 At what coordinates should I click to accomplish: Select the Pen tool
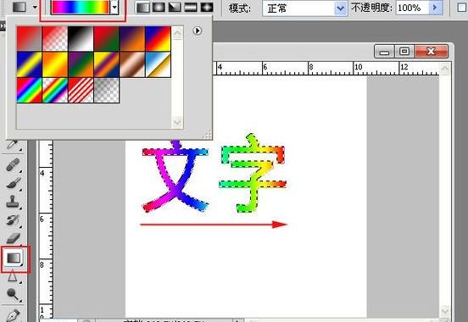click(13, 314)
